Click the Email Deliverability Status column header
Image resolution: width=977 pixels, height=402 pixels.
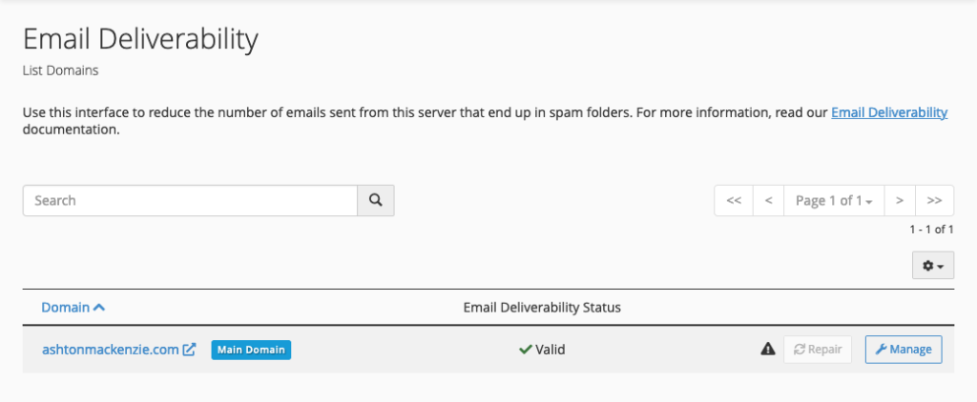[x=542, y=308]
